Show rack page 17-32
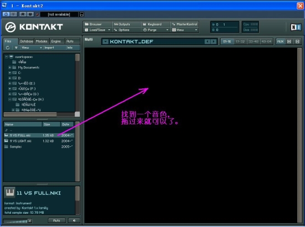Viewport: 305px width, 227px height. point(240,41)
